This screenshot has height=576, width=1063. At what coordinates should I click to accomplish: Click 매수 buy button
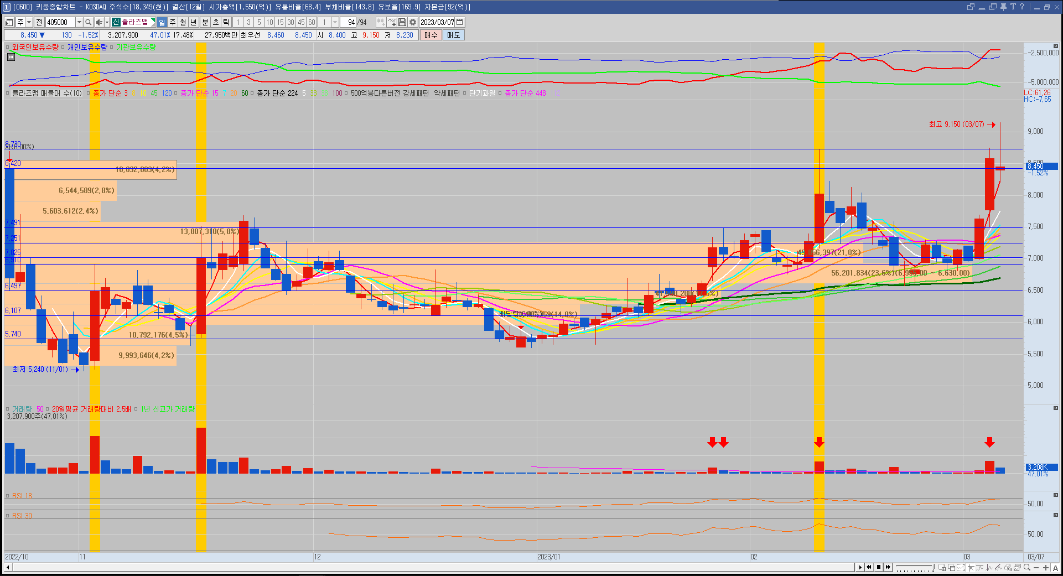431,35
